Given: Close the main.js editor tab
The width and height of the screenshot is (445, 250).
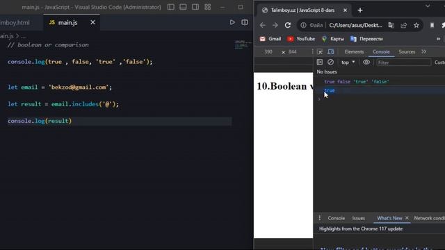Looking at the screenshot, I should 92,22.
